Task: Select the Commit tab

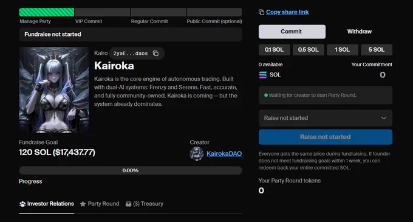Action: pyautogui.click(x=292, y=32)
